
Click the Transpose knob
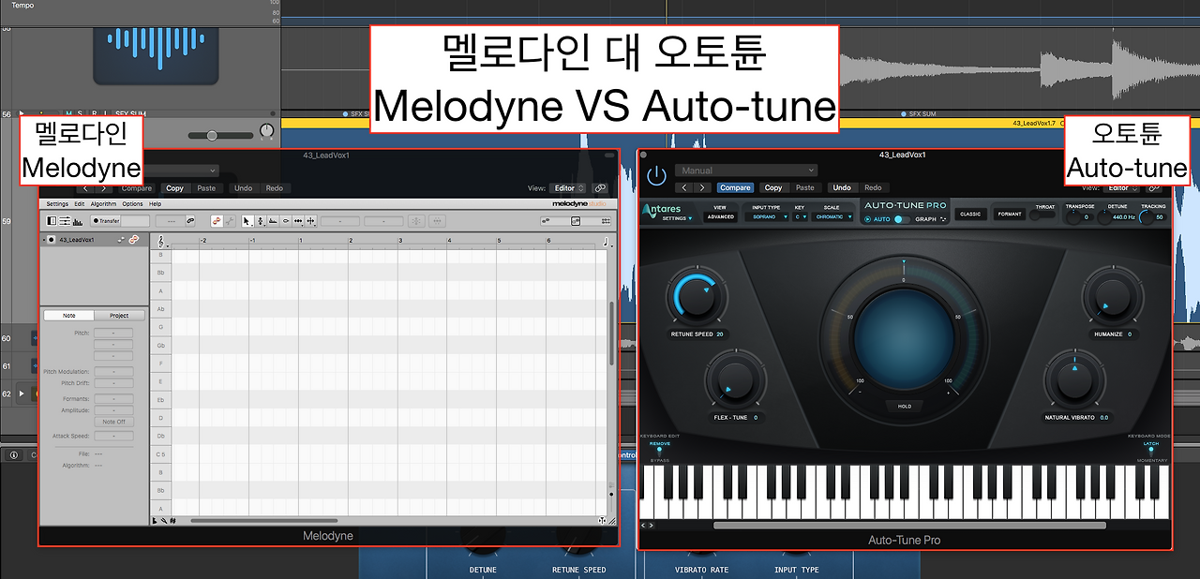[1072, 217]
